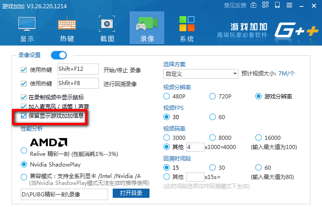
Task: Click the mobile phone icon
Action: click(x=277, y=5)
